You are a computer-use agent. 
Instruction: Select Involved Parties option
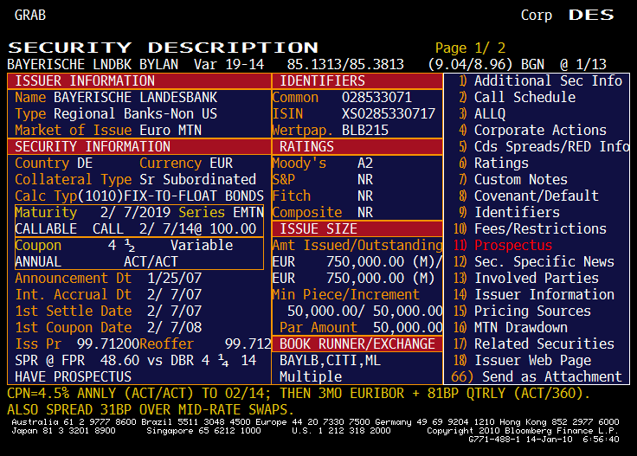click(x=536, y=278)
